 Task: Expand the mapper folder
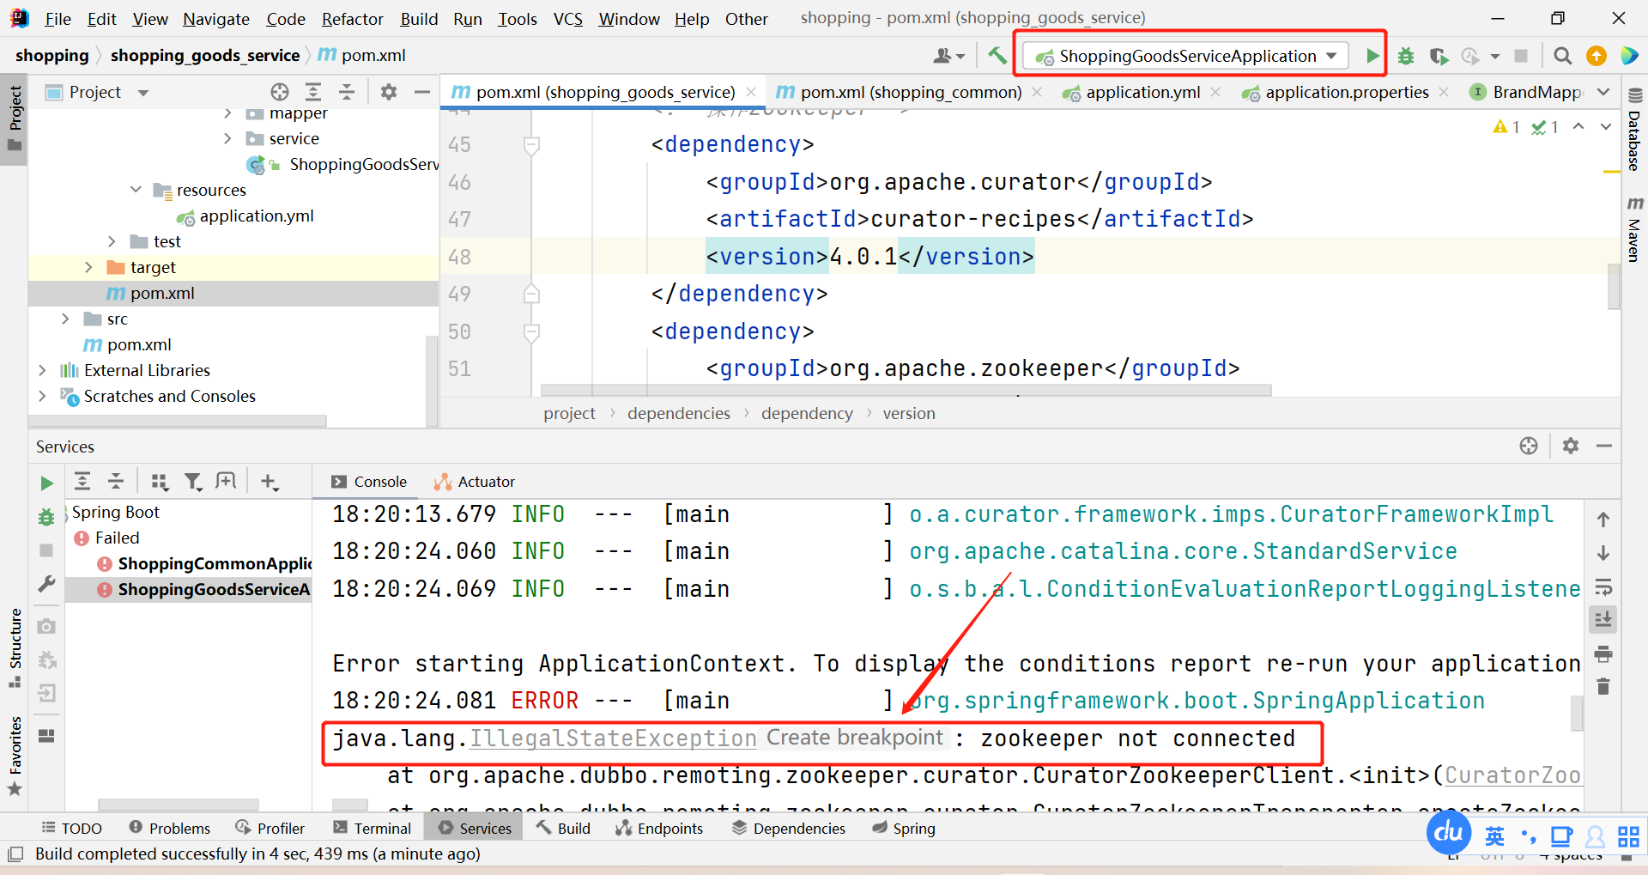pyautogui.click(x=227, y=112)
